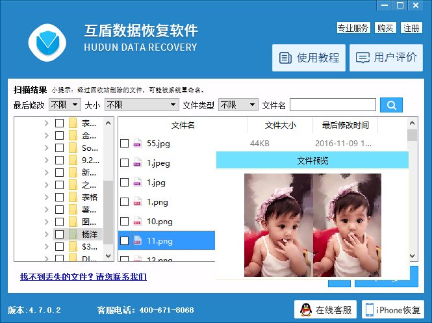Viewport: 432px width, 323px height.
Task: Open 文件类型 file type dropdown
Action: (238, 105)
